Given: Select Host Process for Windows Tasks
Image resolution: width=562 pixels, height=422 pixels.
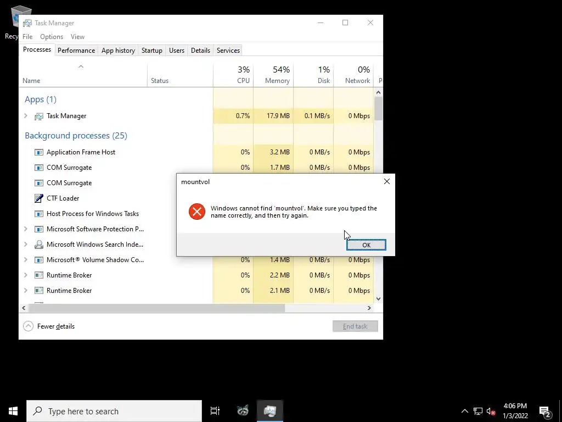Looking at the screenshot, I should click(x=92, y=214).
